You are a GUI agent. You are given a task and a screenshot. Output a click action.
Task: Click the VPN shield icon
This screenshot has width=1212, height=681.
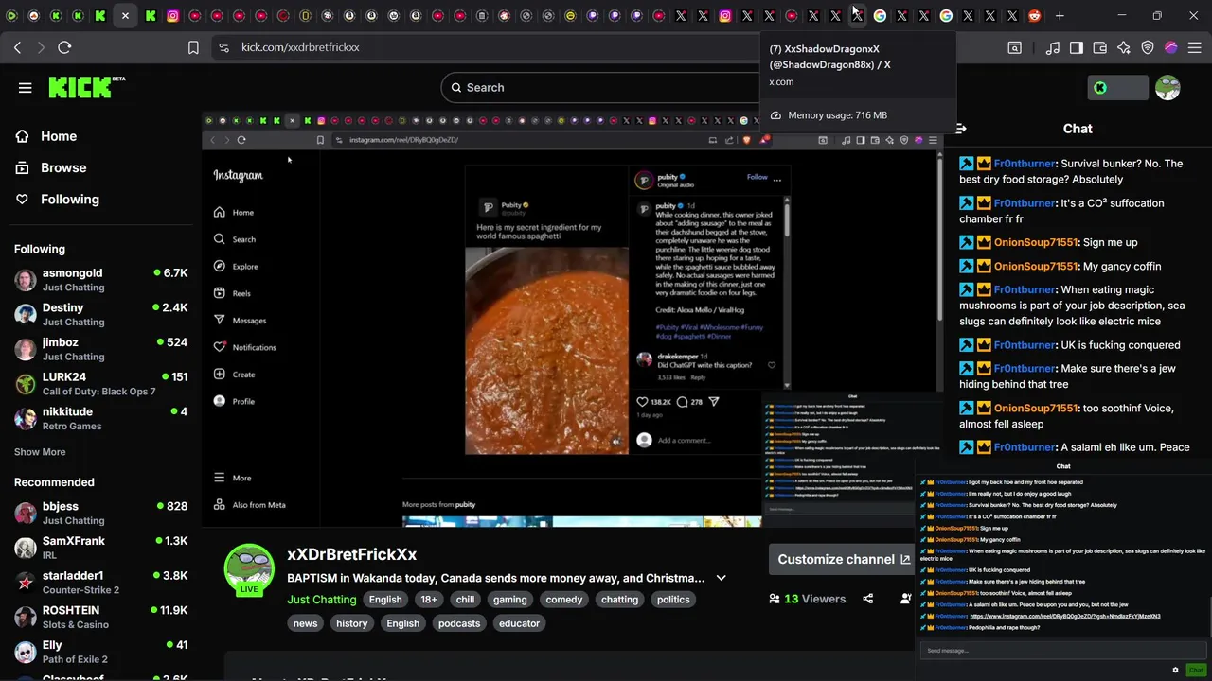(x=1148, y=47)
